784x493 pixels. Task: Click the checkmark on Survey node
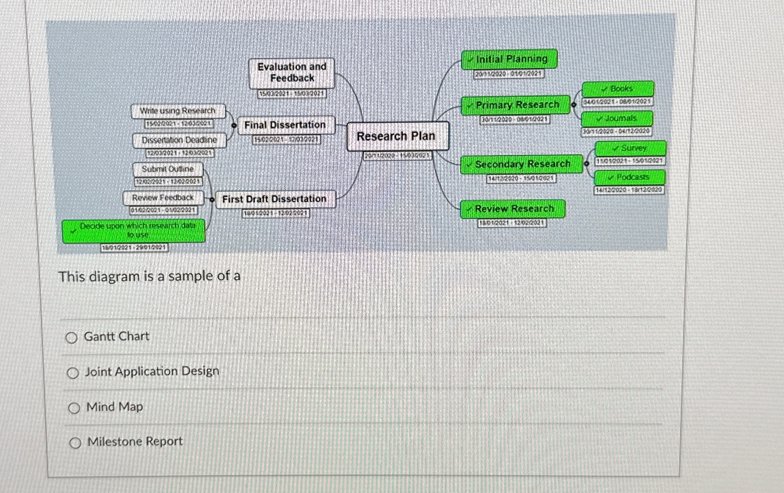click(616, 148)
